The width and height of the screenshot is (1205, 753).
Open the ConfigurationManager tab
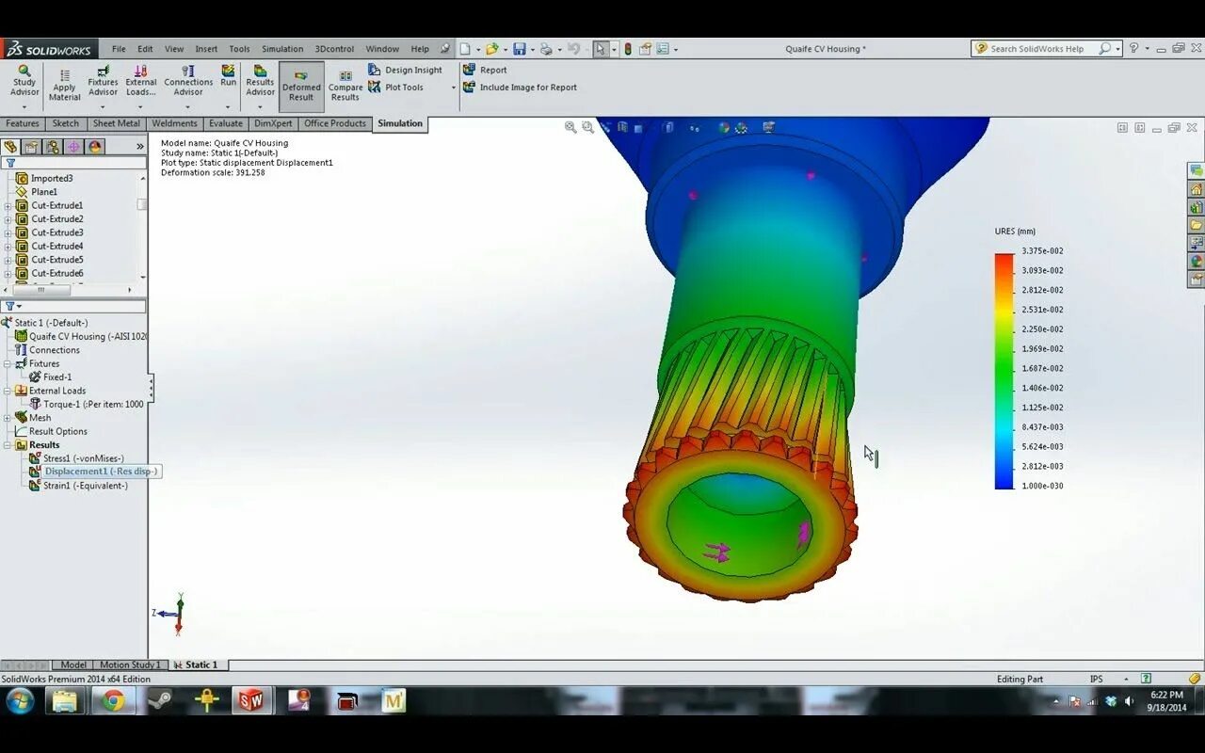[53, 147]
